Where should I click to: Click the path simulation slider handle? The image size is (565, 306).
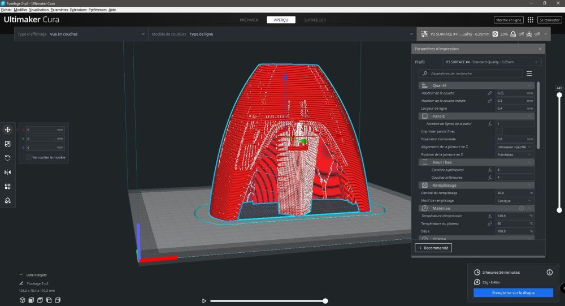(325, 300)
